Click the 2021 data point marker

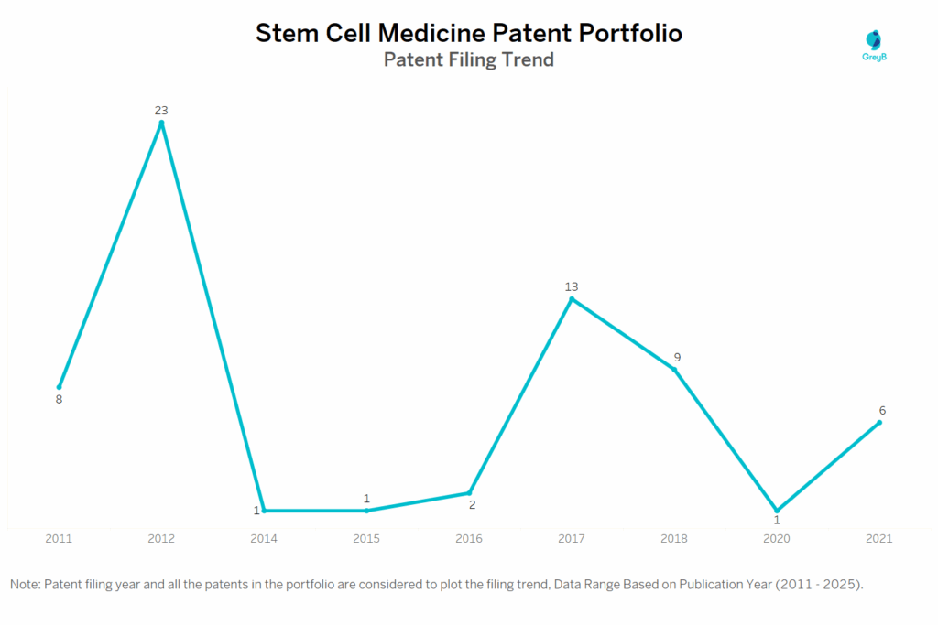tap(879, 422)
